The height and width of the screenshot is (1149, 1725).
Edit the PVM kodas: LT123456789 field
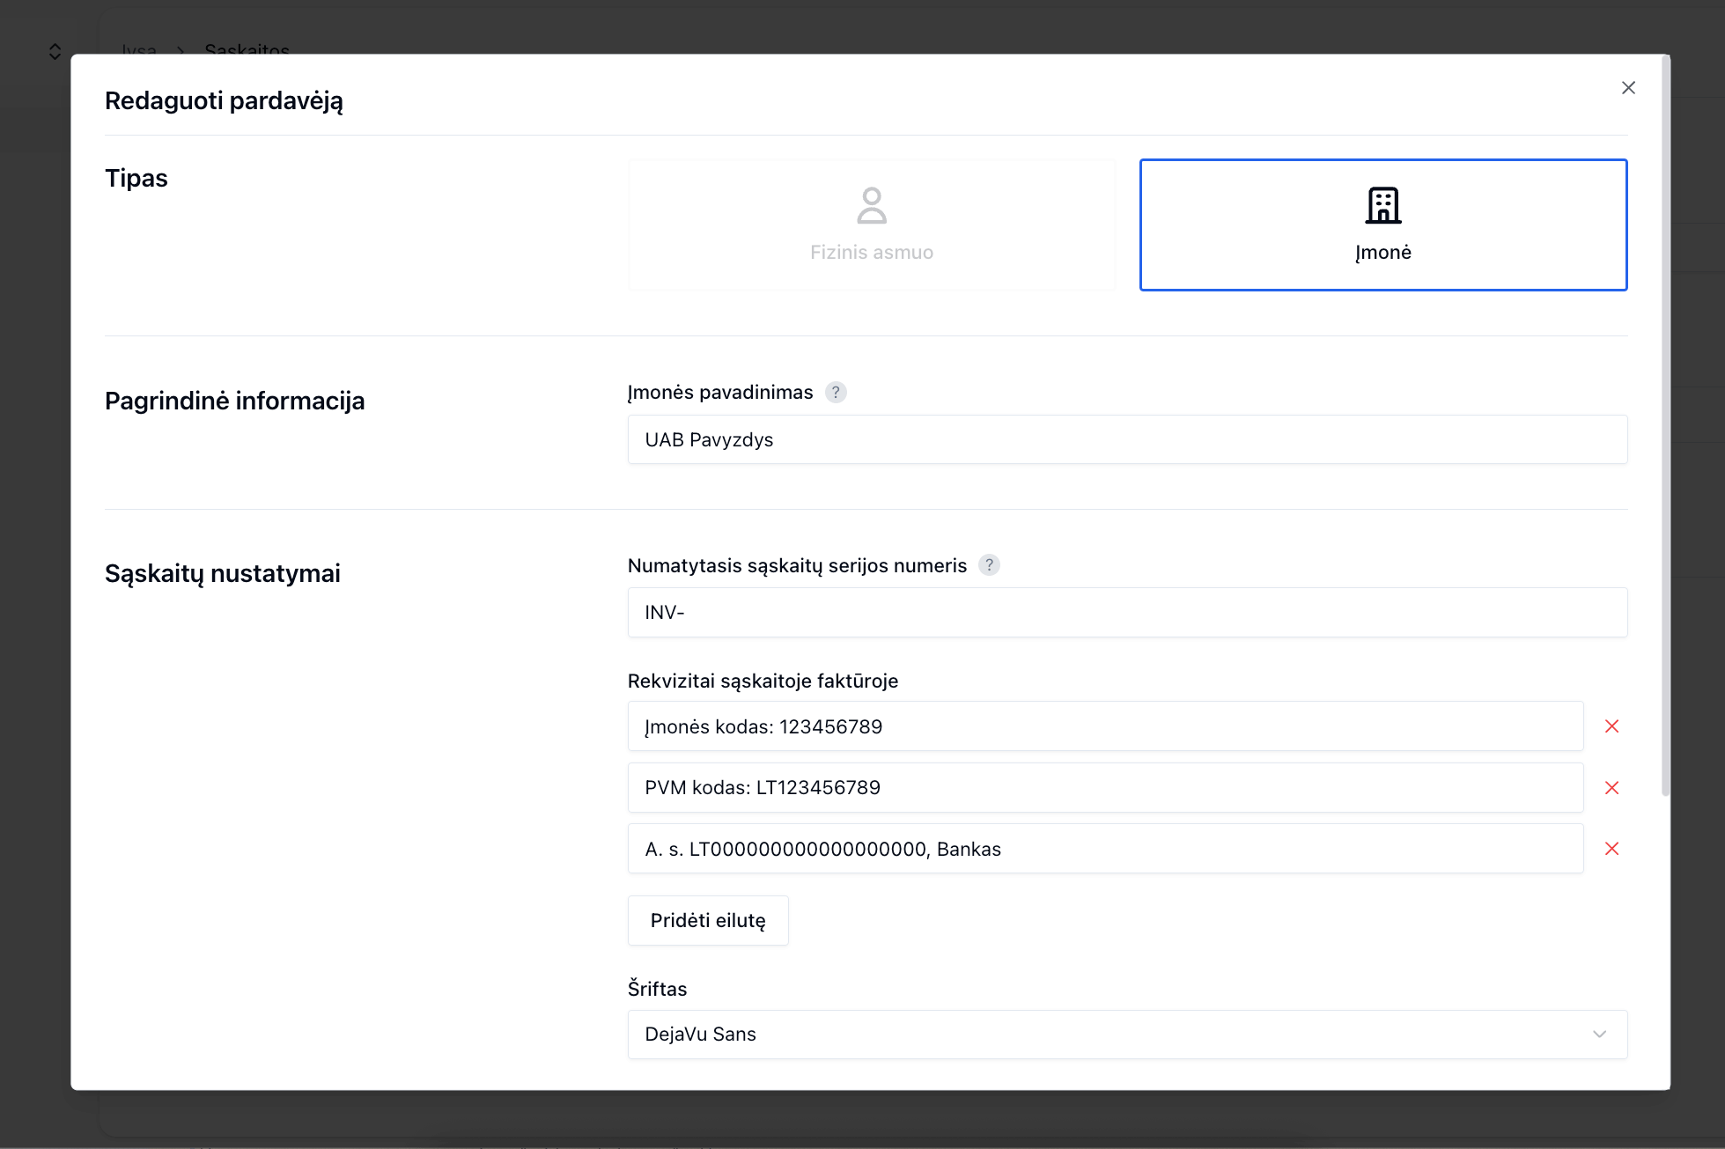(1104, 788)
